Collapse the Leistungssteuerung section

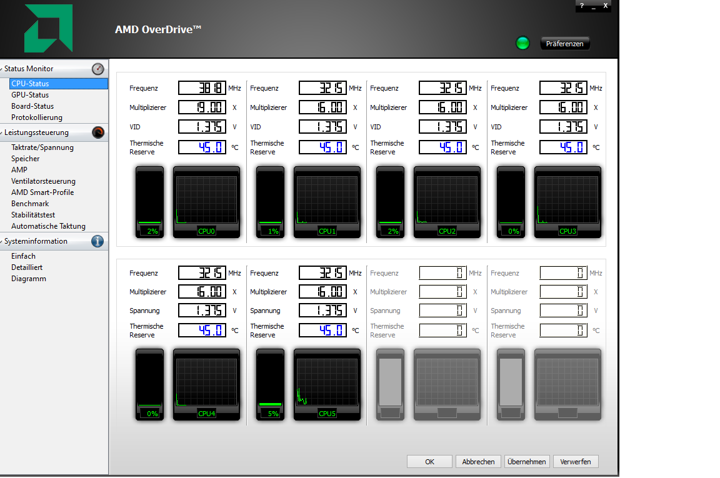click(2, 132)
